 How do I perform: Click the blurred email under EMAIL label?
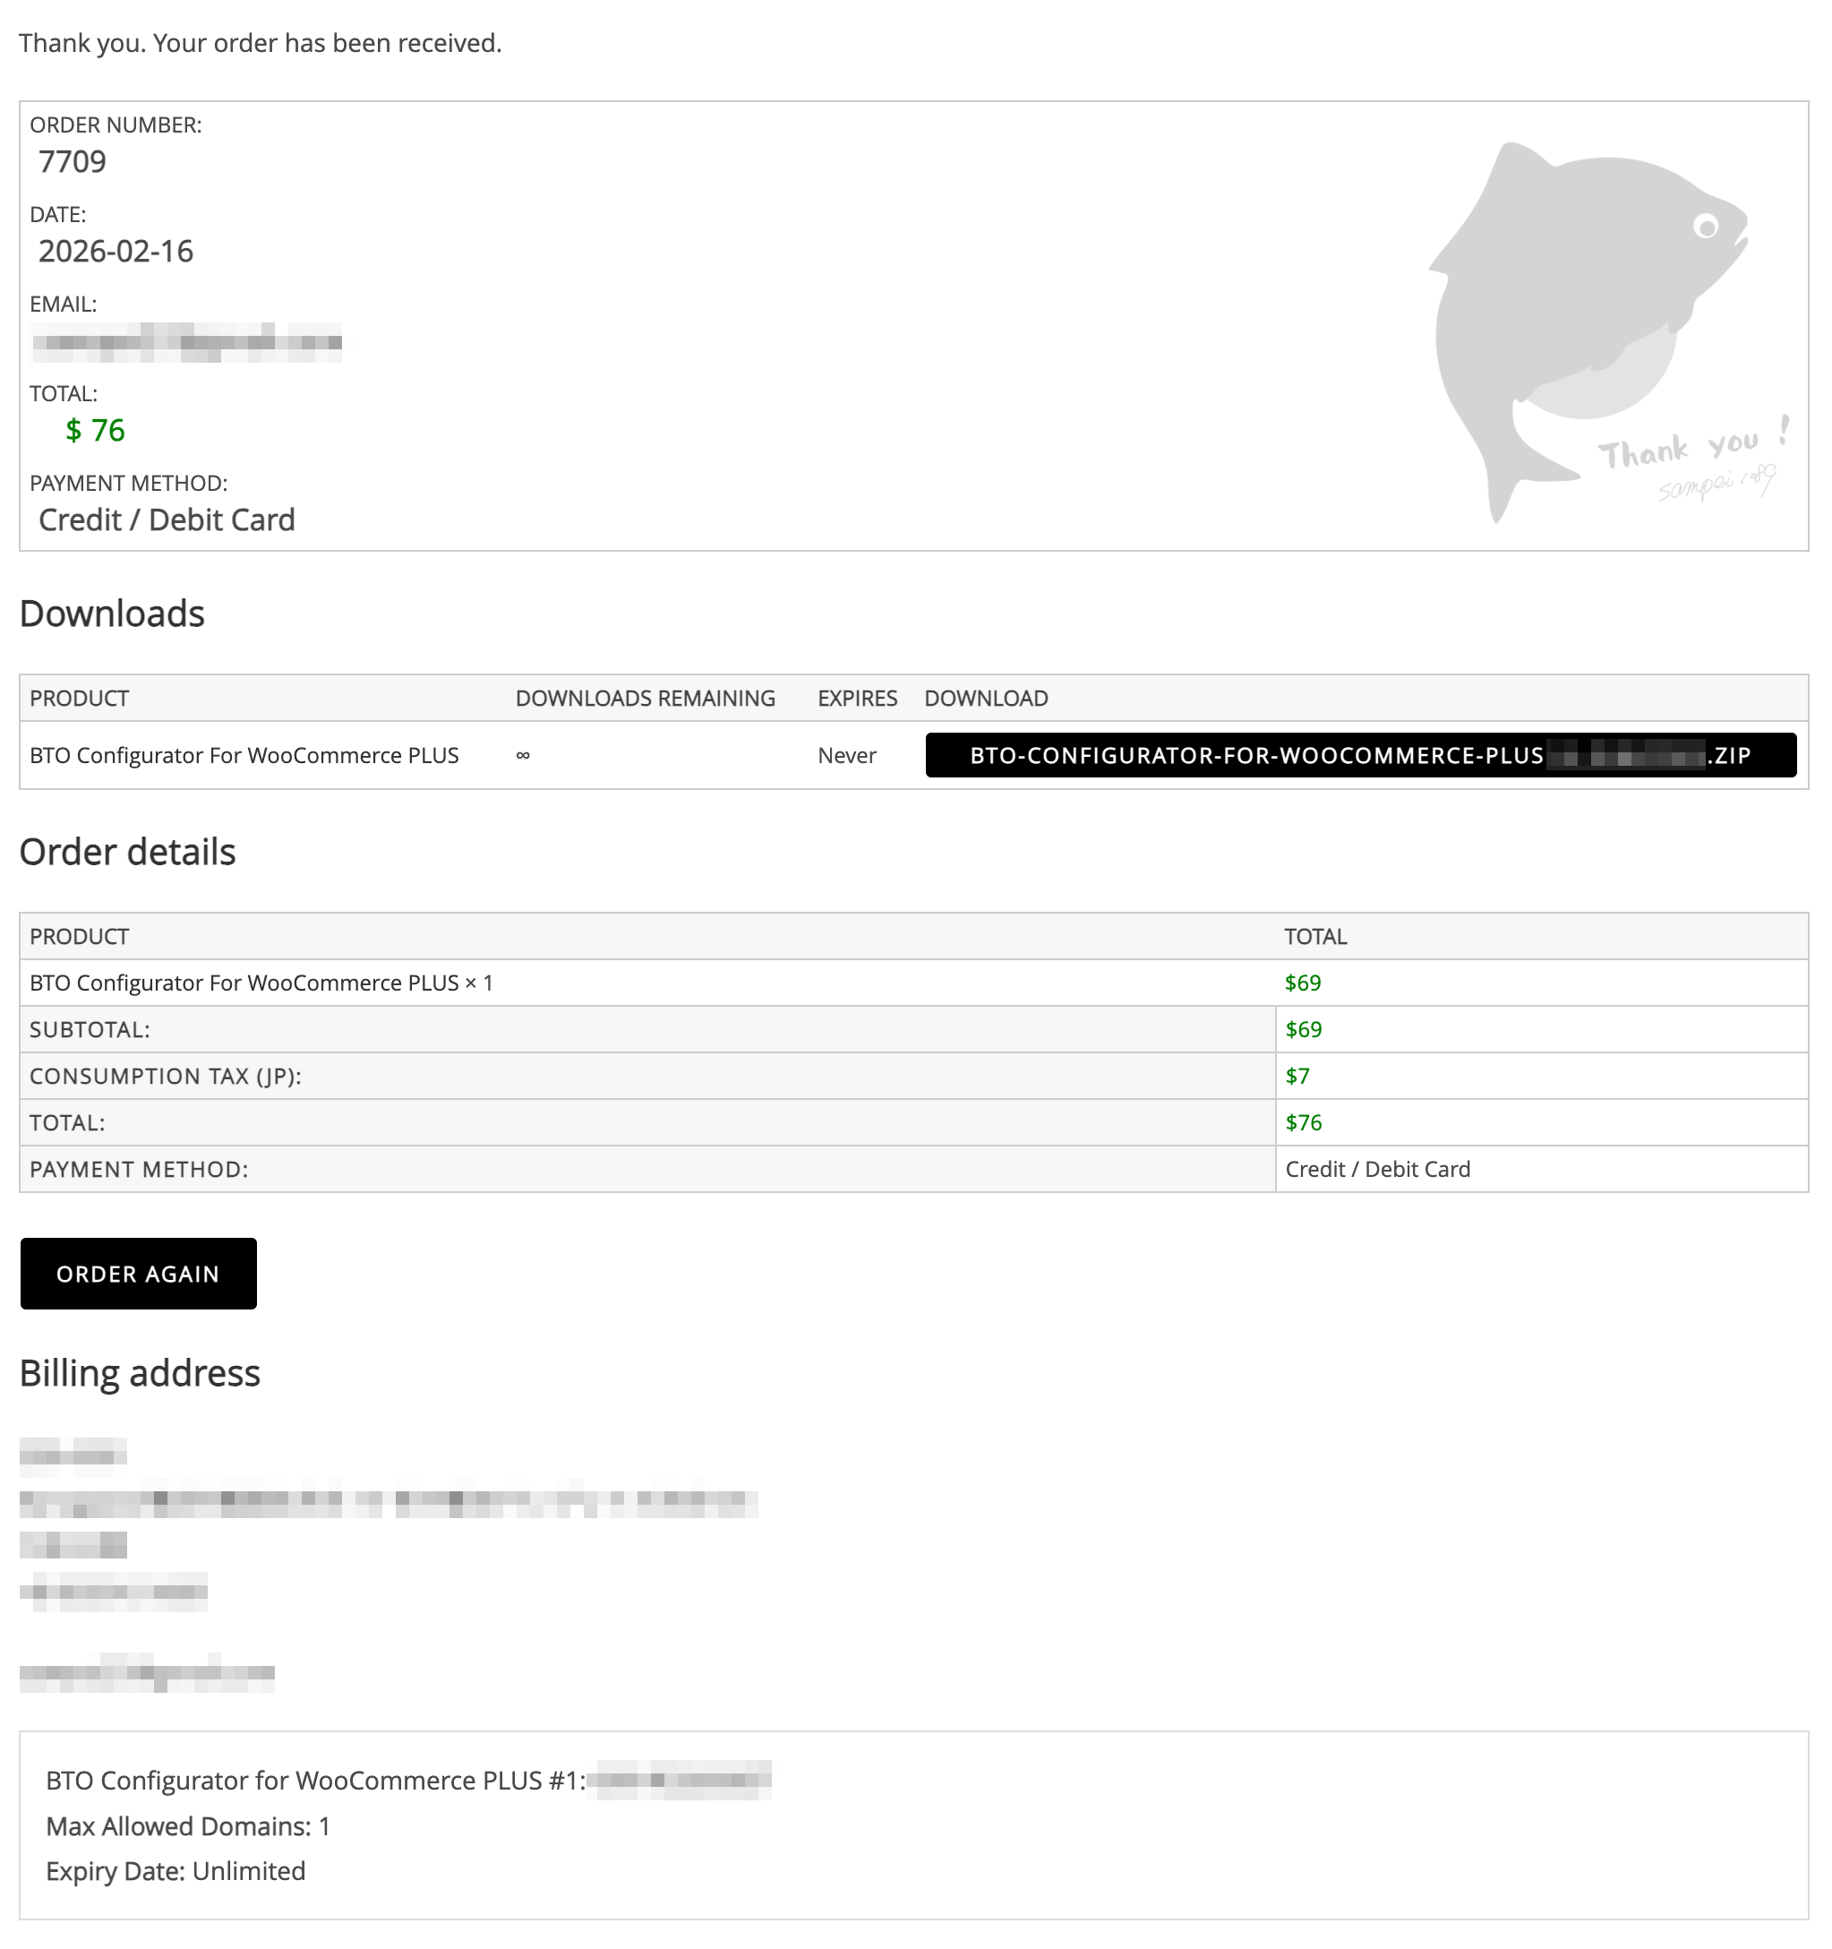click(x=186, y=342)
